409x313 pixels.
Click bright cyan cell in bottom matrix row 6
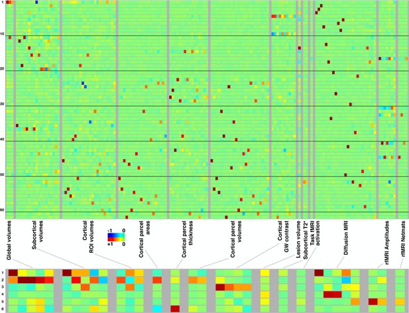tap(157, 309)
